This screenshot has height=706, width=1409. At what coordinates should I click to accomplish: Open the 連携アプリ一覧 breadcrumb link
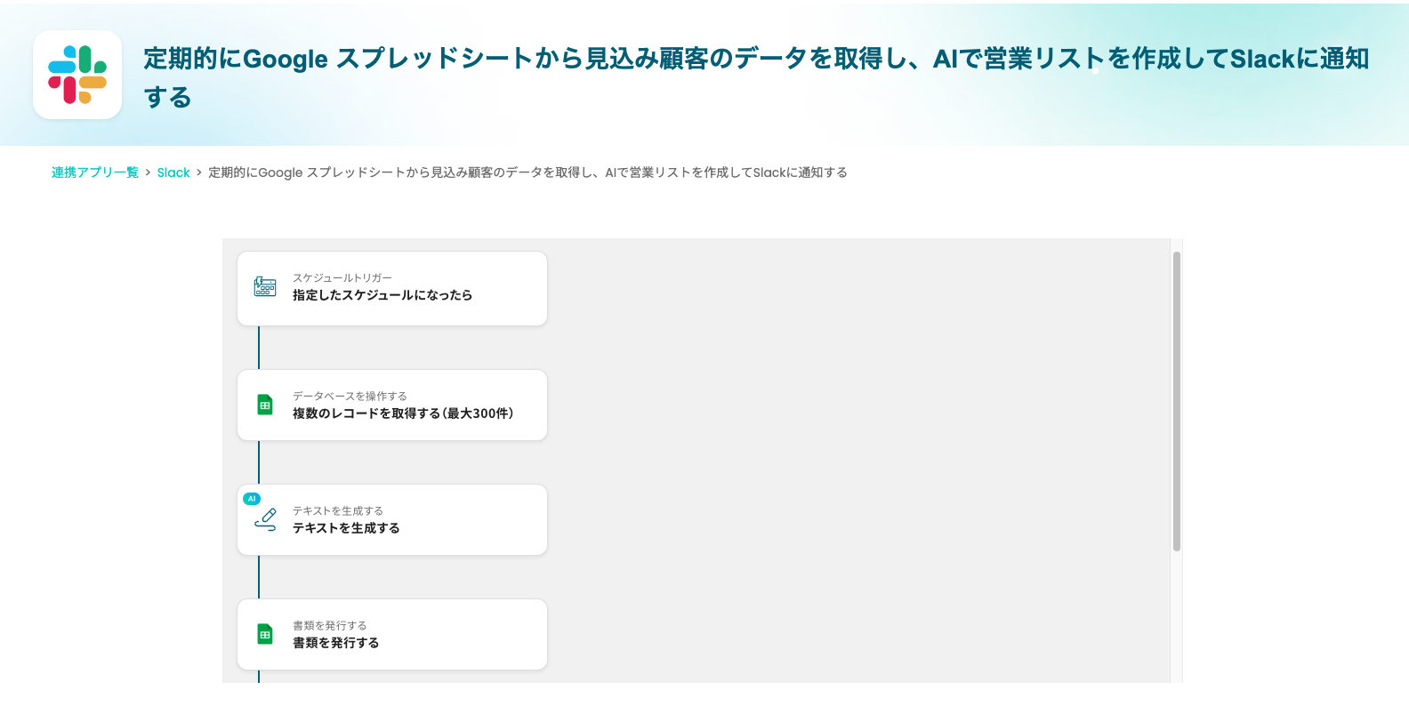click(x=95, y=172)
